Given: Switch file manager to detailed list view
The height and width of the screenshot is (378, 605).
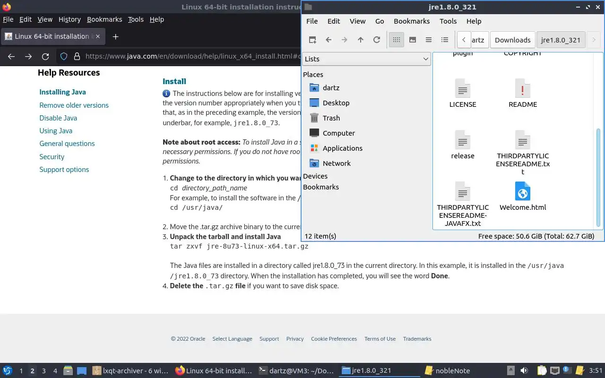Looking at the screenshot, I should pos(445,40).
